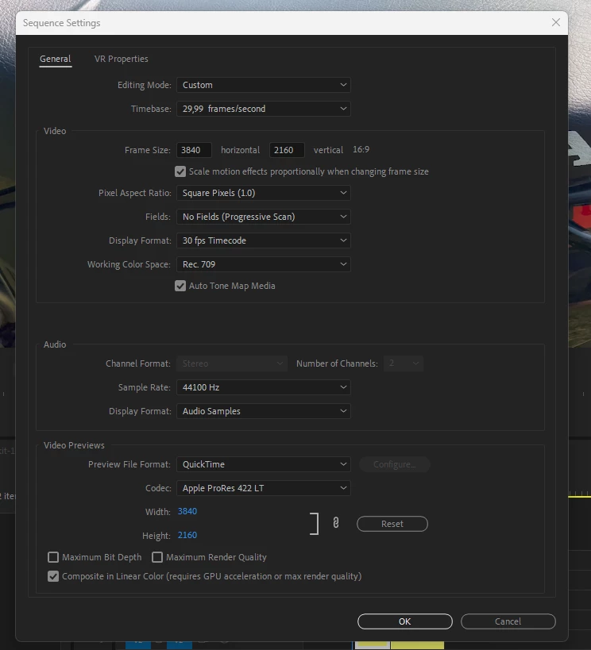Open the Pixel Aspect Ratio dropdown

coord(264,193)
